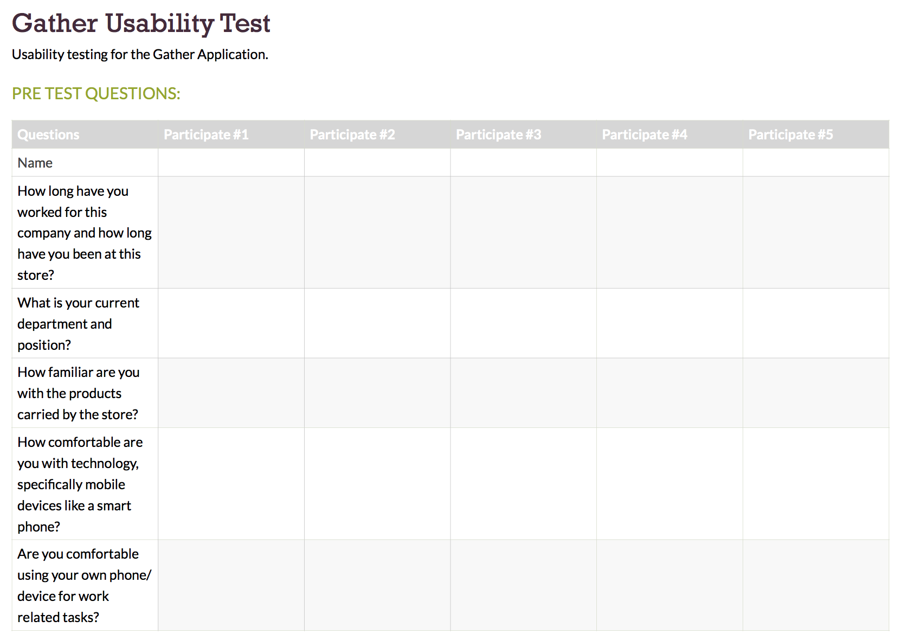Click the comfortable with technology question
The height and width of the screenshot is (640, 901).
80,484
